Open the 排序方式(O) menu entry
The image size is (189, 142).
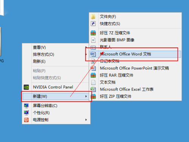coord(56,55)
